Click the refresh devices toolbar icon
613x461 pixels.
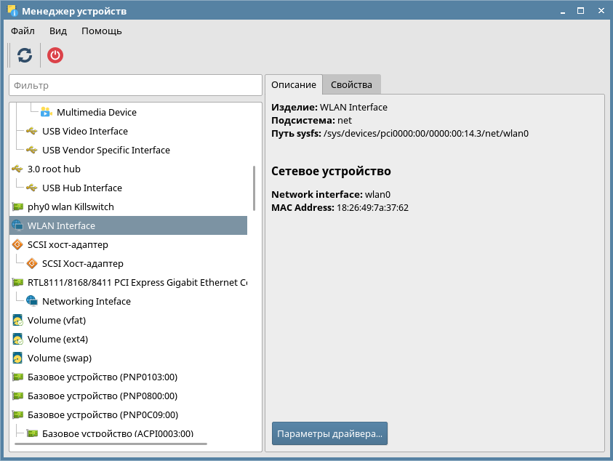pyautogui.click(x=25, y=55)
